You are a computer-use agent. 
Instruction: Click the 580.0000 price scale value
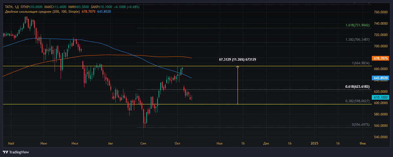[x=381, y=114]
